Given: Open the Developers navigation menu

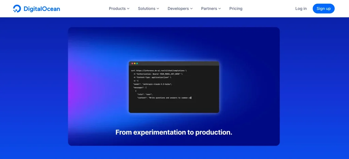Looking at the screenshot, I should tap(178, 8).
